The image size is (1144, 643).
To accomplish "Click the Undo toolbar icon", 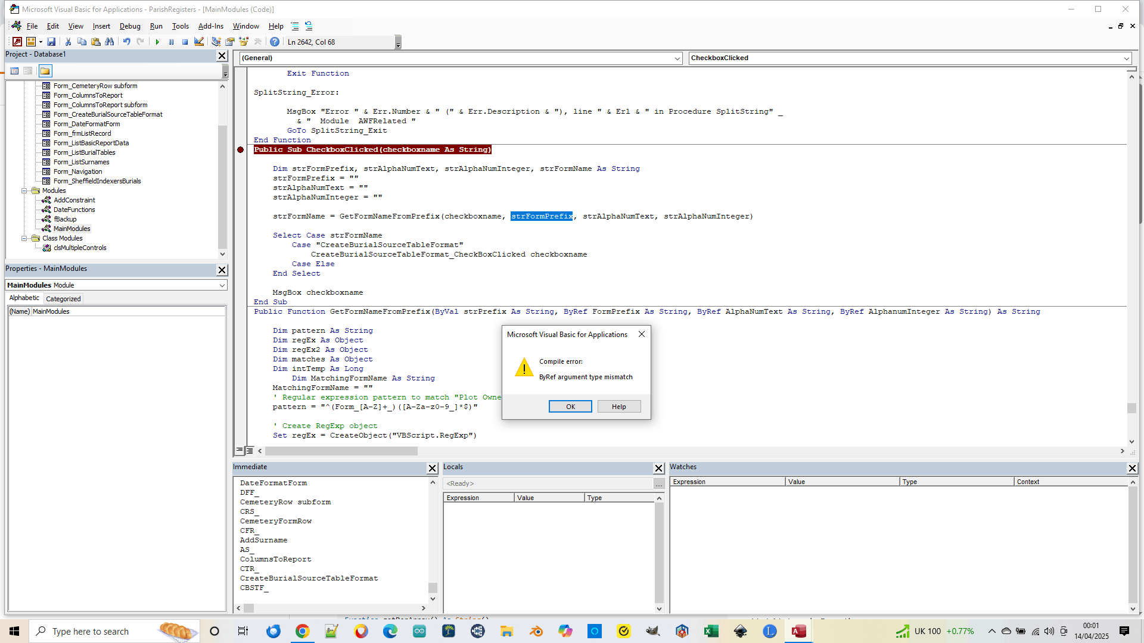I will 126,42.
